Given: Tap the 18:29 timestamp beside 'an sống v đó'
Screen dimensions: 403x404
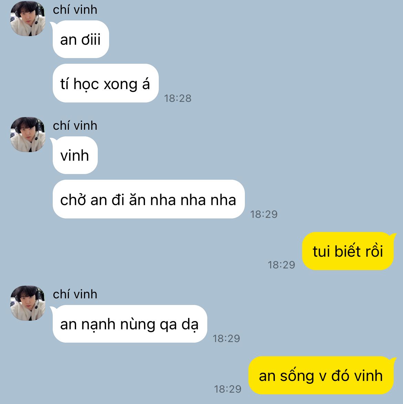Looking at the screenshot, I should pos(228,389).
